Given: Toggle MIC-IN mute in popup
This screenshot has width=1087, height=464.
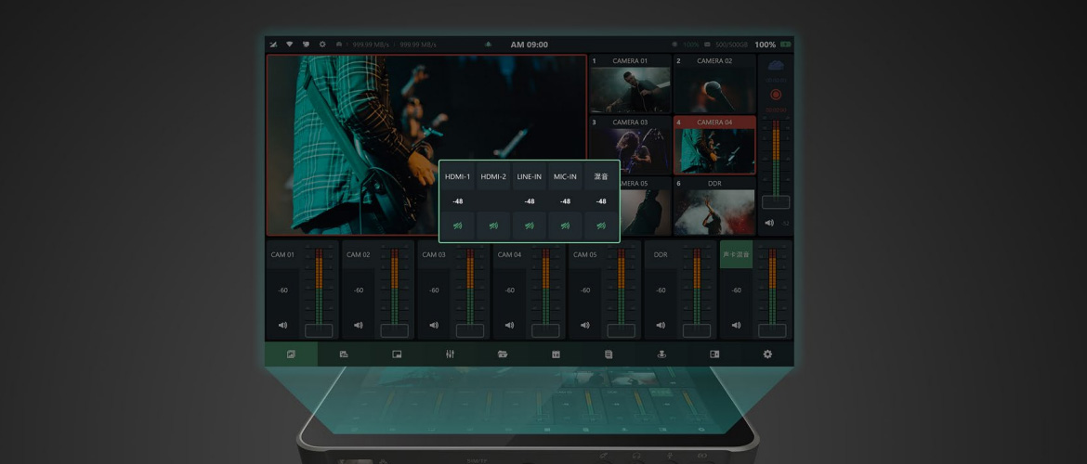Looking at the screenshot, I should click(565, 226).
